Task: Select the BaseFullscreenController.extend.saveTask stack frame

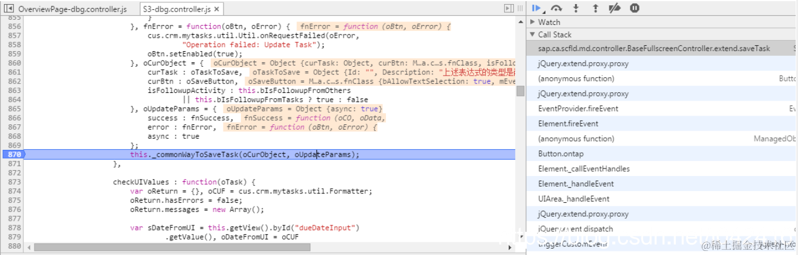Action: tap(662, 49)
